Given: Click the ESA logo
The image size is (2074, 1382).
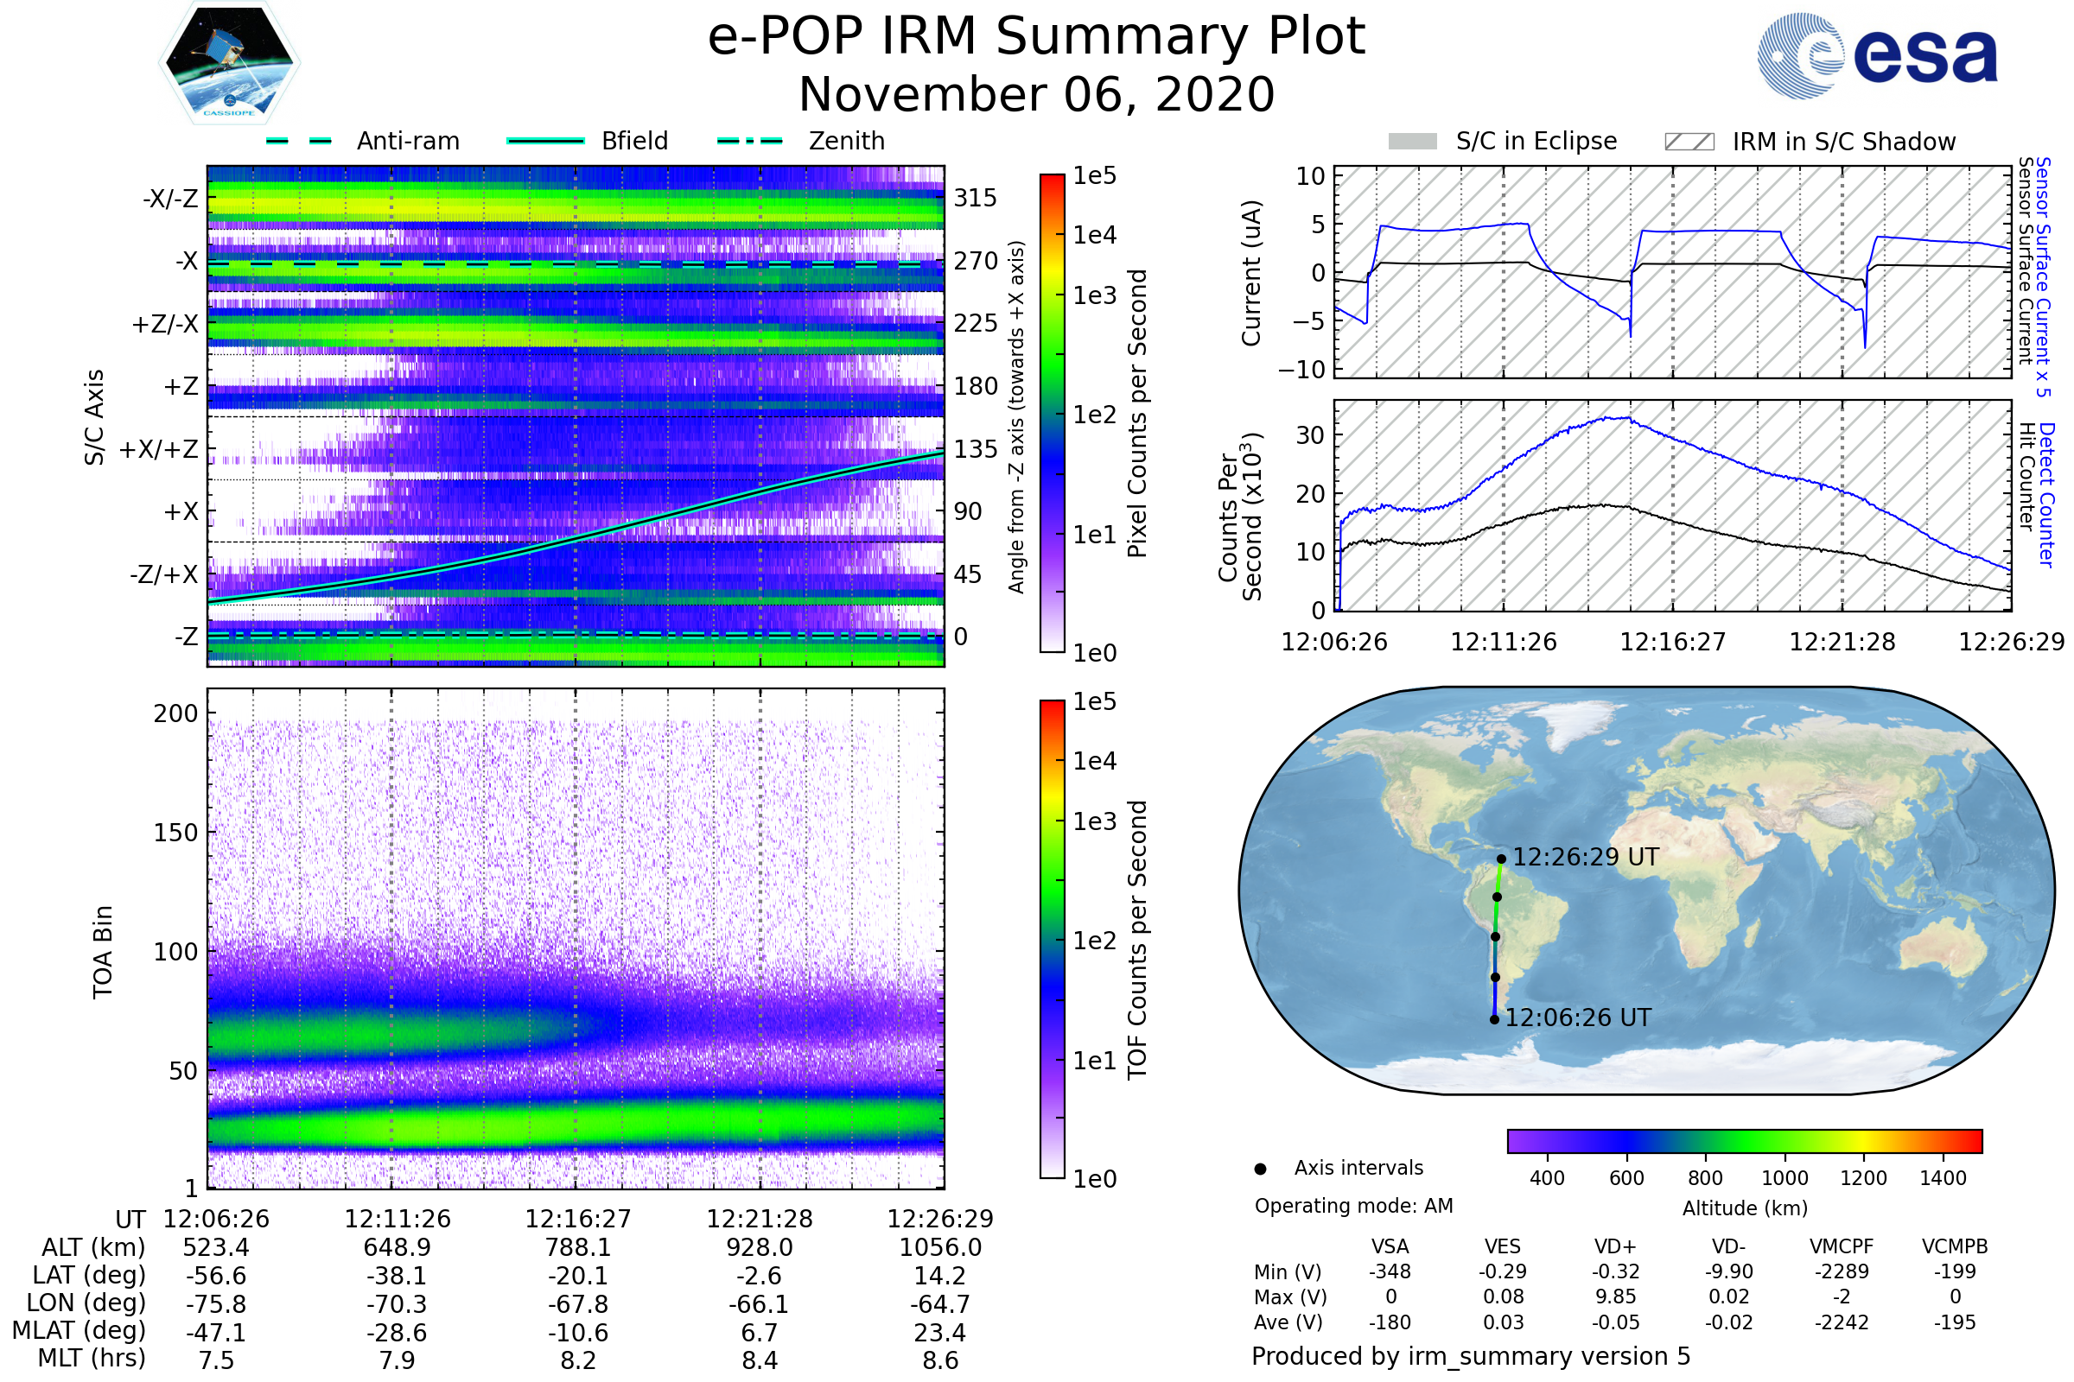Looking at the screenshot, I should 1878,56.
